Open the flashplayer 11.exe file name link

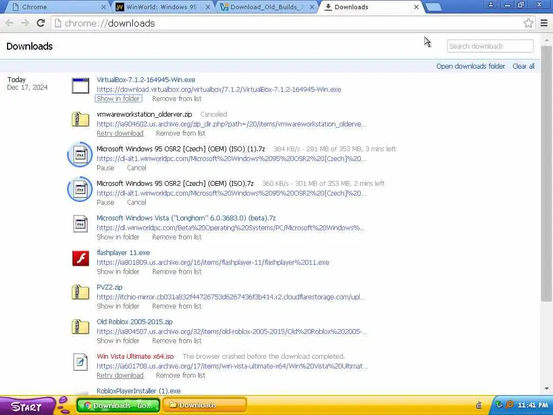(x=123, y=253)
